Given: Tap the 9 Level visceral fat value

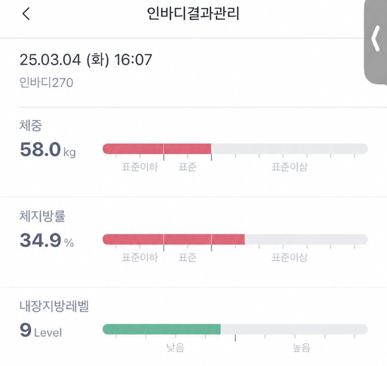Looking at the screenshot, I should tap(41, 331).
